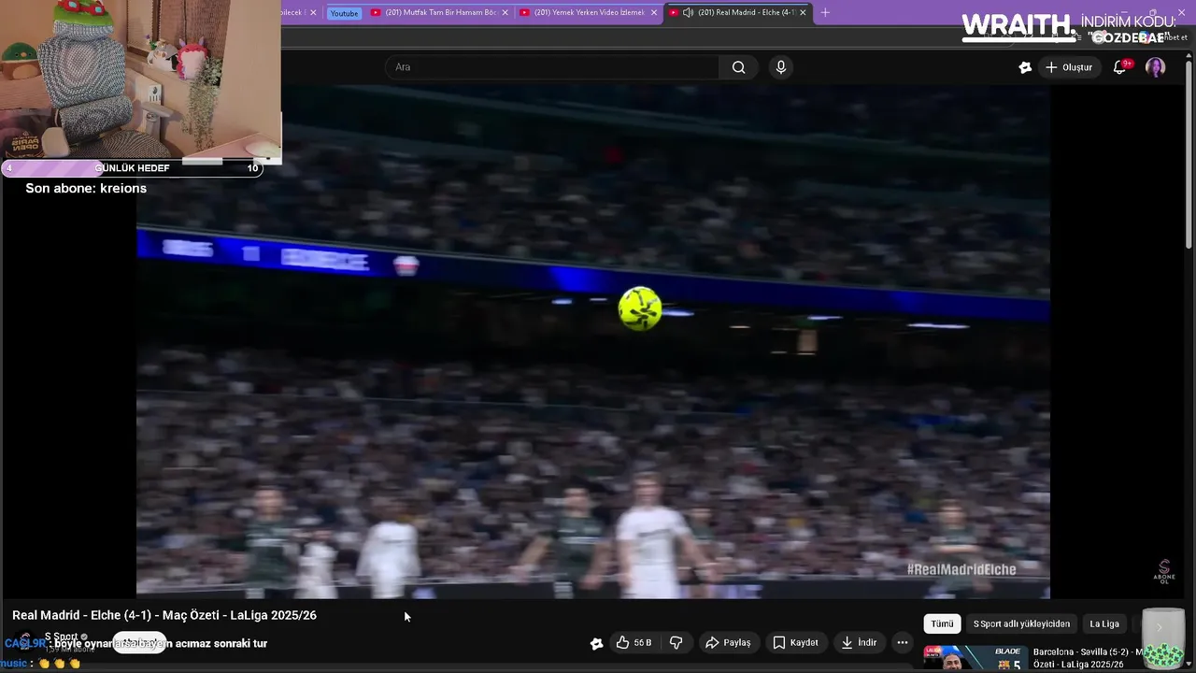Click the gem icon beside the like button

pos(596,642)
